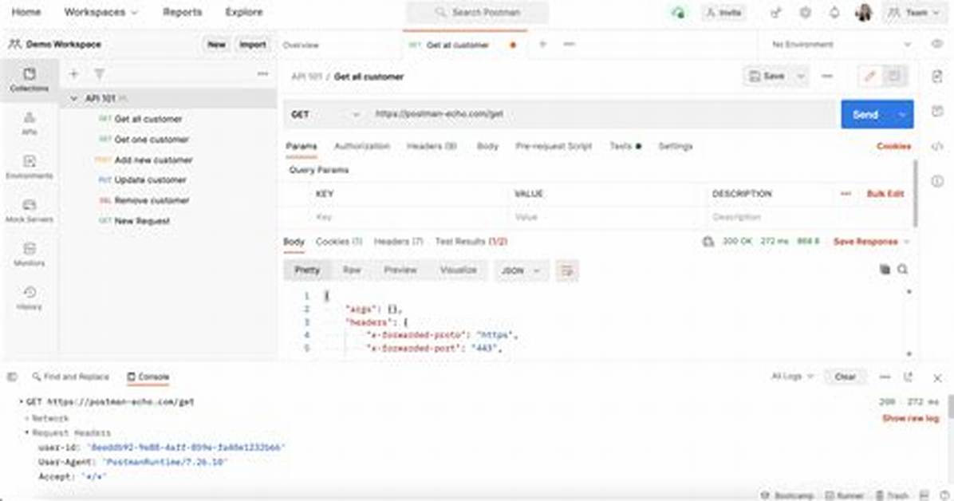Screen dimensions: 954x501
Task: Open the settings gear in the top bar
Action: coord(805,12)
